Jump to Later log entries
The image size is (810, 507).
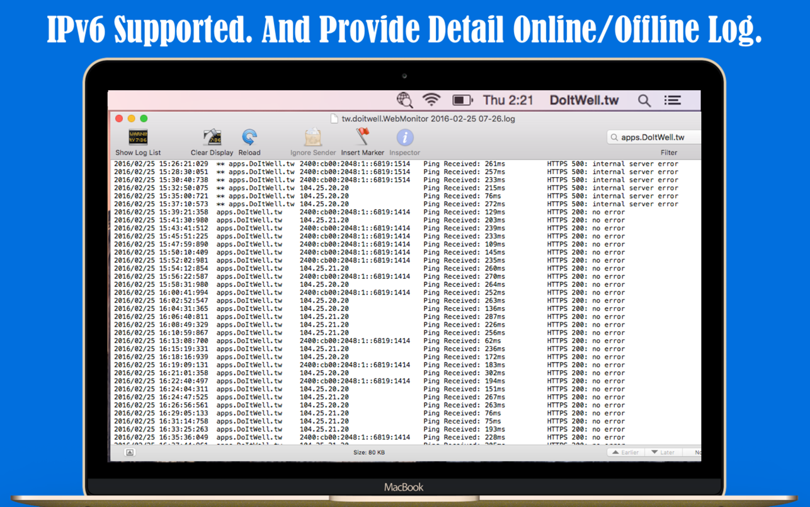coord(663,452)
